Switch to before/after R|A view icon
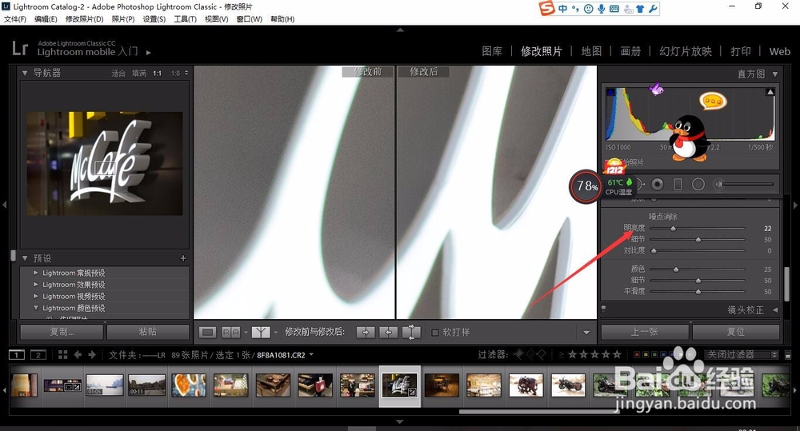Screen dimensions: 800x431 [x=230, y=333]
